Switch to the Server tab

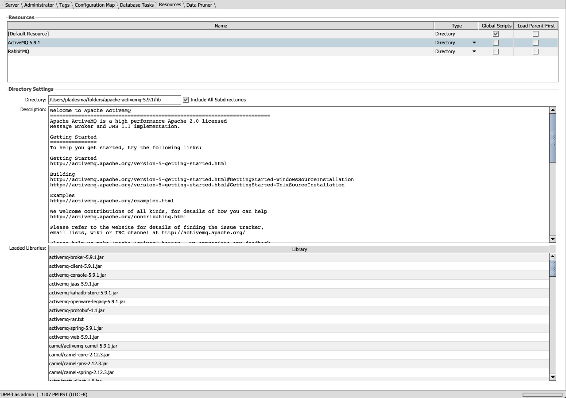point(12,5)
